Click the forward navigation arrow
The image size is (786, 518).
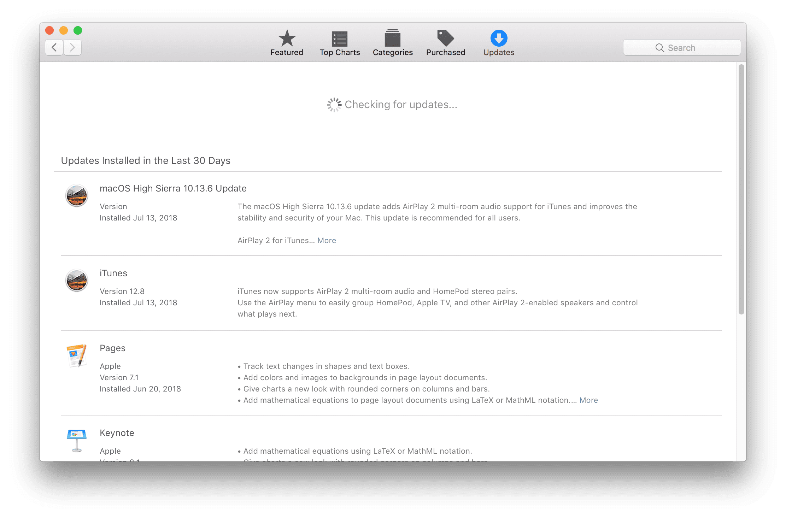pos(72,47)
